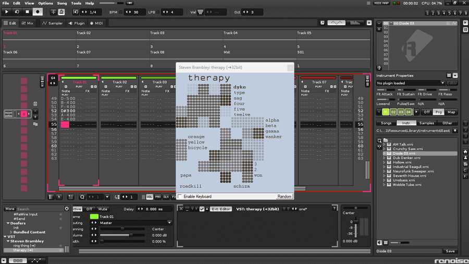469x264 pixels.
Task: Toggle the therapy device enabled checkbox
Action: 202,209
